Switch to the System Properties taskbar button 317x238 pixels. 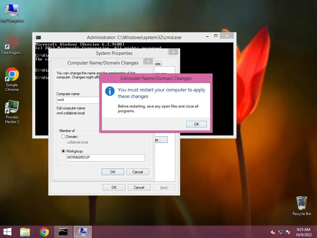[83, 232]
